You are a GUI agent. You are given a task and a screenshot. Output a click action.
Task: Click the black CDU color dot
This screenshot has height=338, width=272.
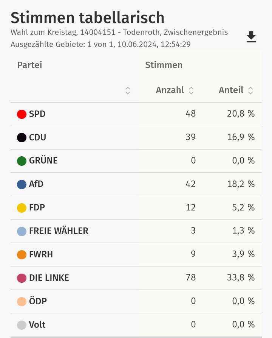tap(22, 137)
